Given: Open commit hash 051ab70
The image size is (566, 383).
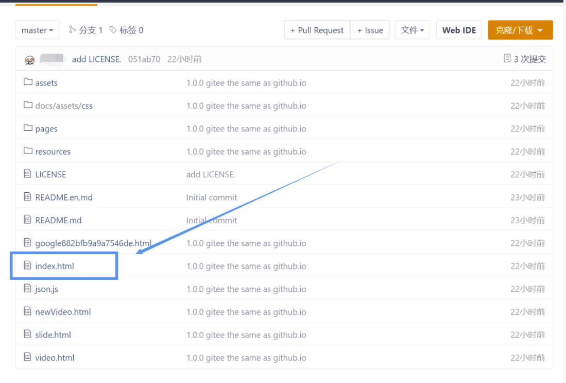Looking at the screenshot, I should 144,59.
